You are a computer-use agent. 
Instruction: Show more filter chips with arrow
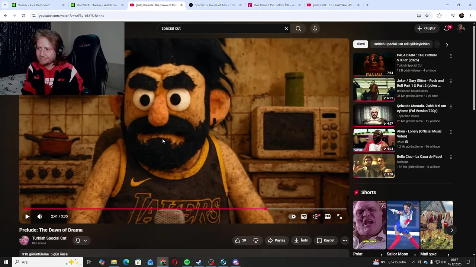[447, 44]
